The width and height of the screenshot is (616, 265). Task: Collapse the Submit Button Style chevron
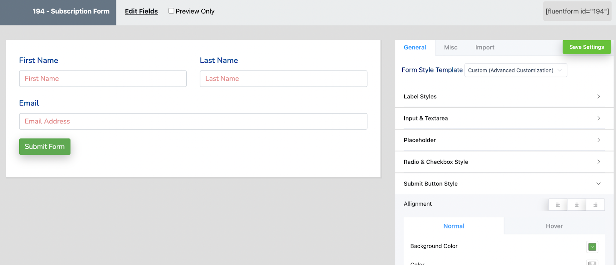[x=599, y=184]
